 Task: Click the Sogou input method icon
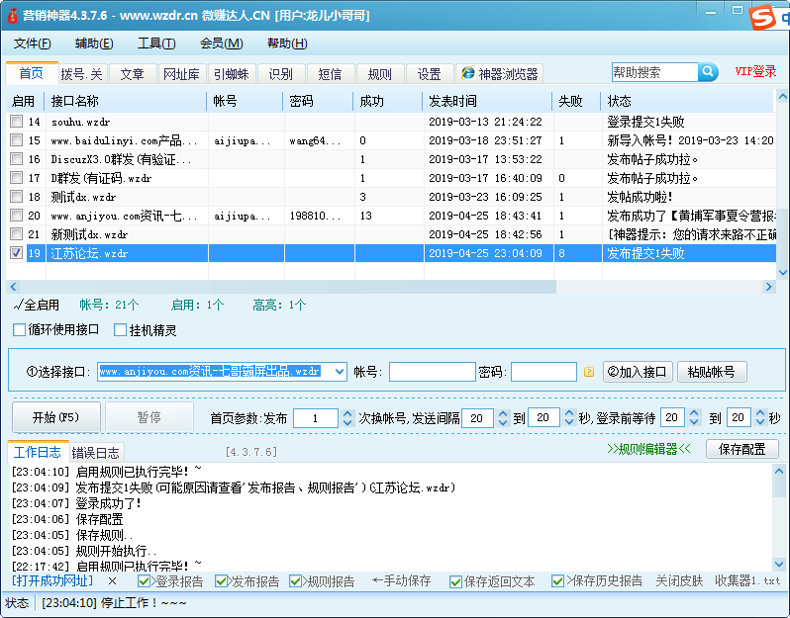pyautogui.click(x=761, y=18)
